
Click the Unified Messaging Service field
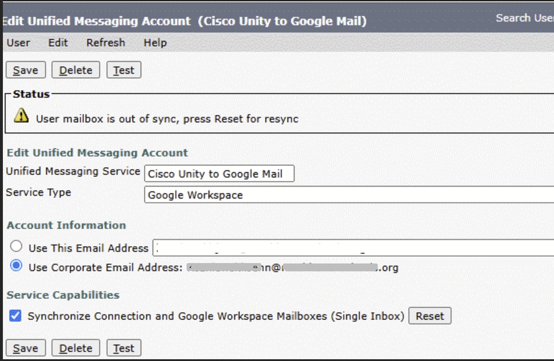tap(219, 174)
